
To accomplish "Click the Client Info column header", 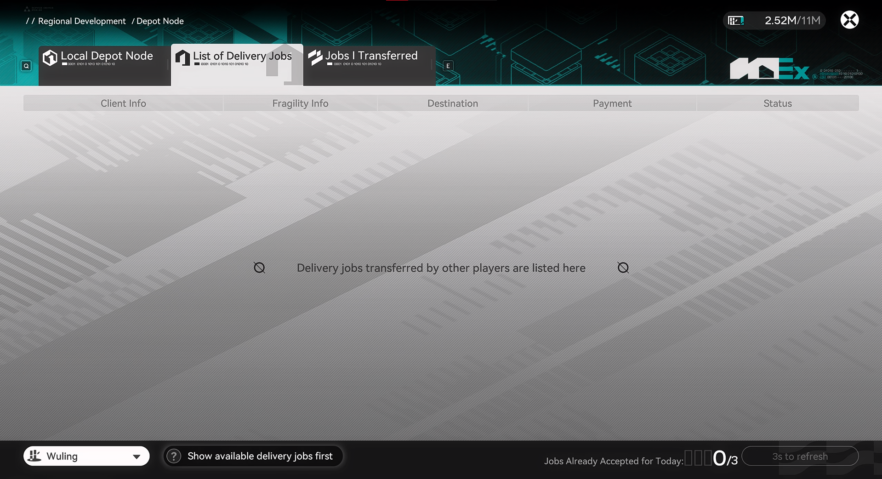I will [123, 103].
